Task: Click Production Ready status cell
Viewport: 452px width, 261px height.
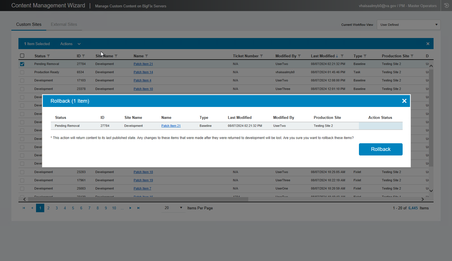Action: pos(47,72)
